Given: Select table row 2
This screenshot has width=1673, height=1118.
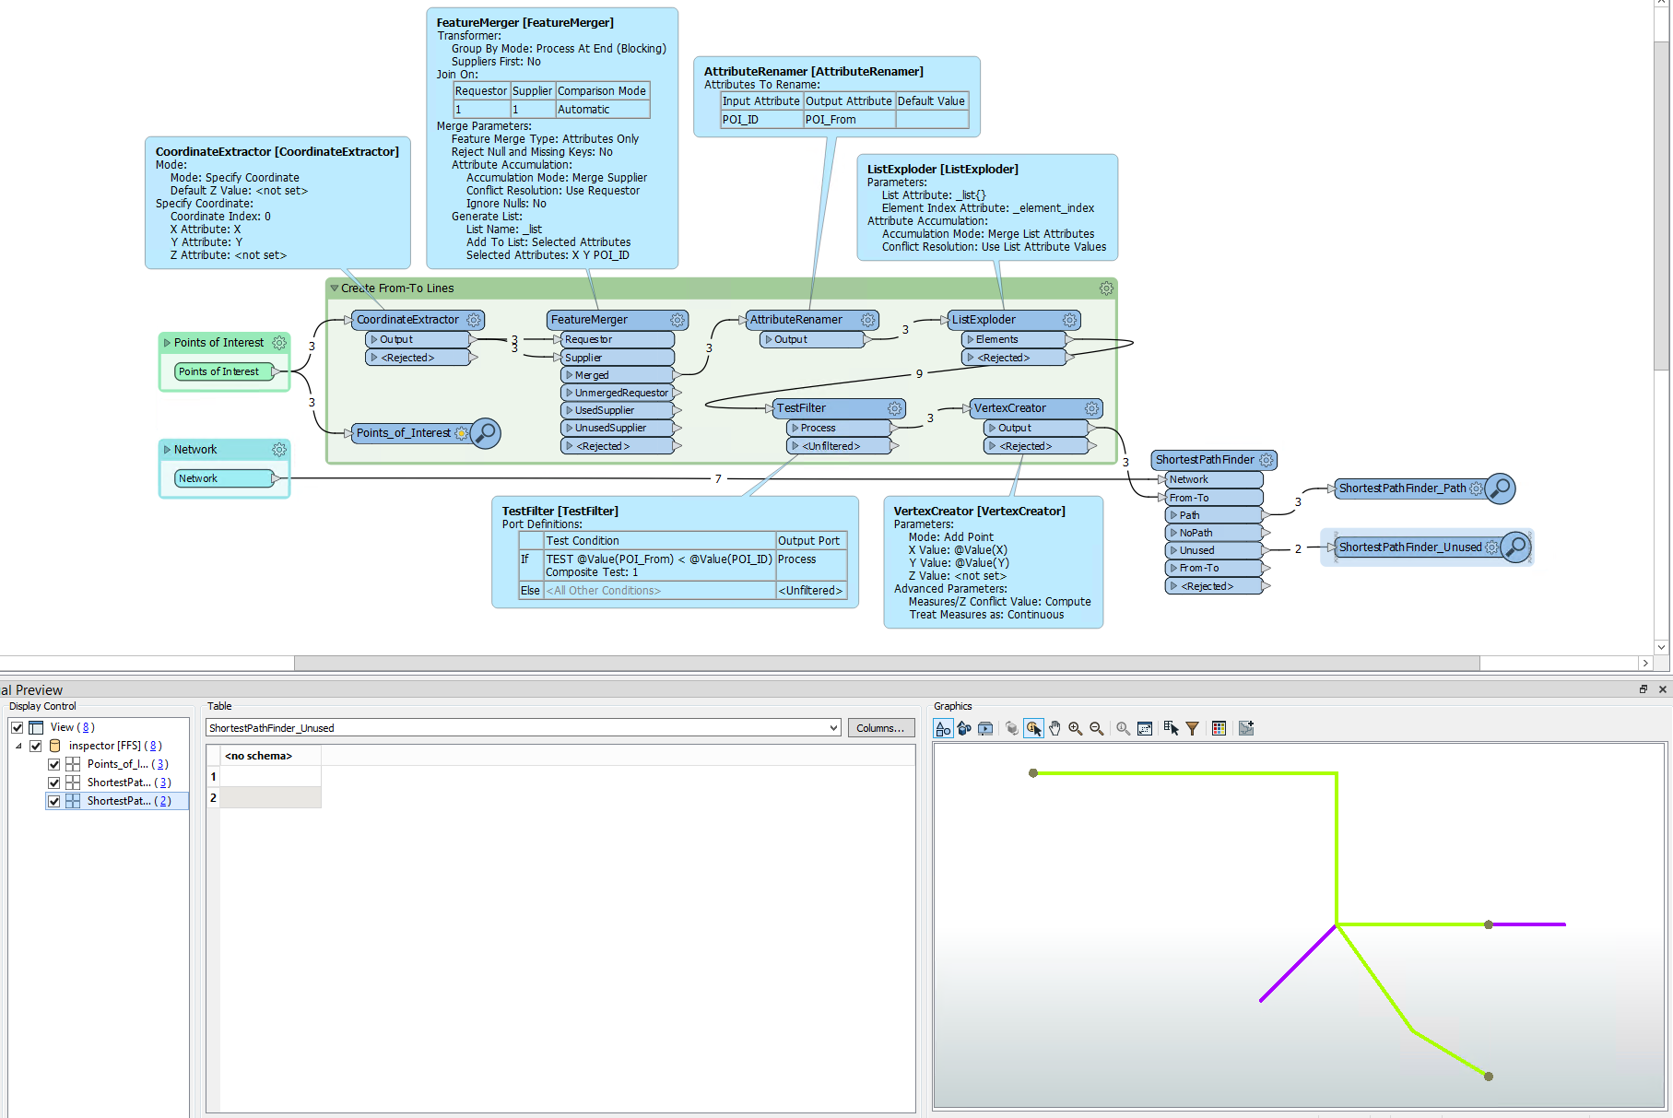Looking at the screenshot, I should [x=213, y=797].
